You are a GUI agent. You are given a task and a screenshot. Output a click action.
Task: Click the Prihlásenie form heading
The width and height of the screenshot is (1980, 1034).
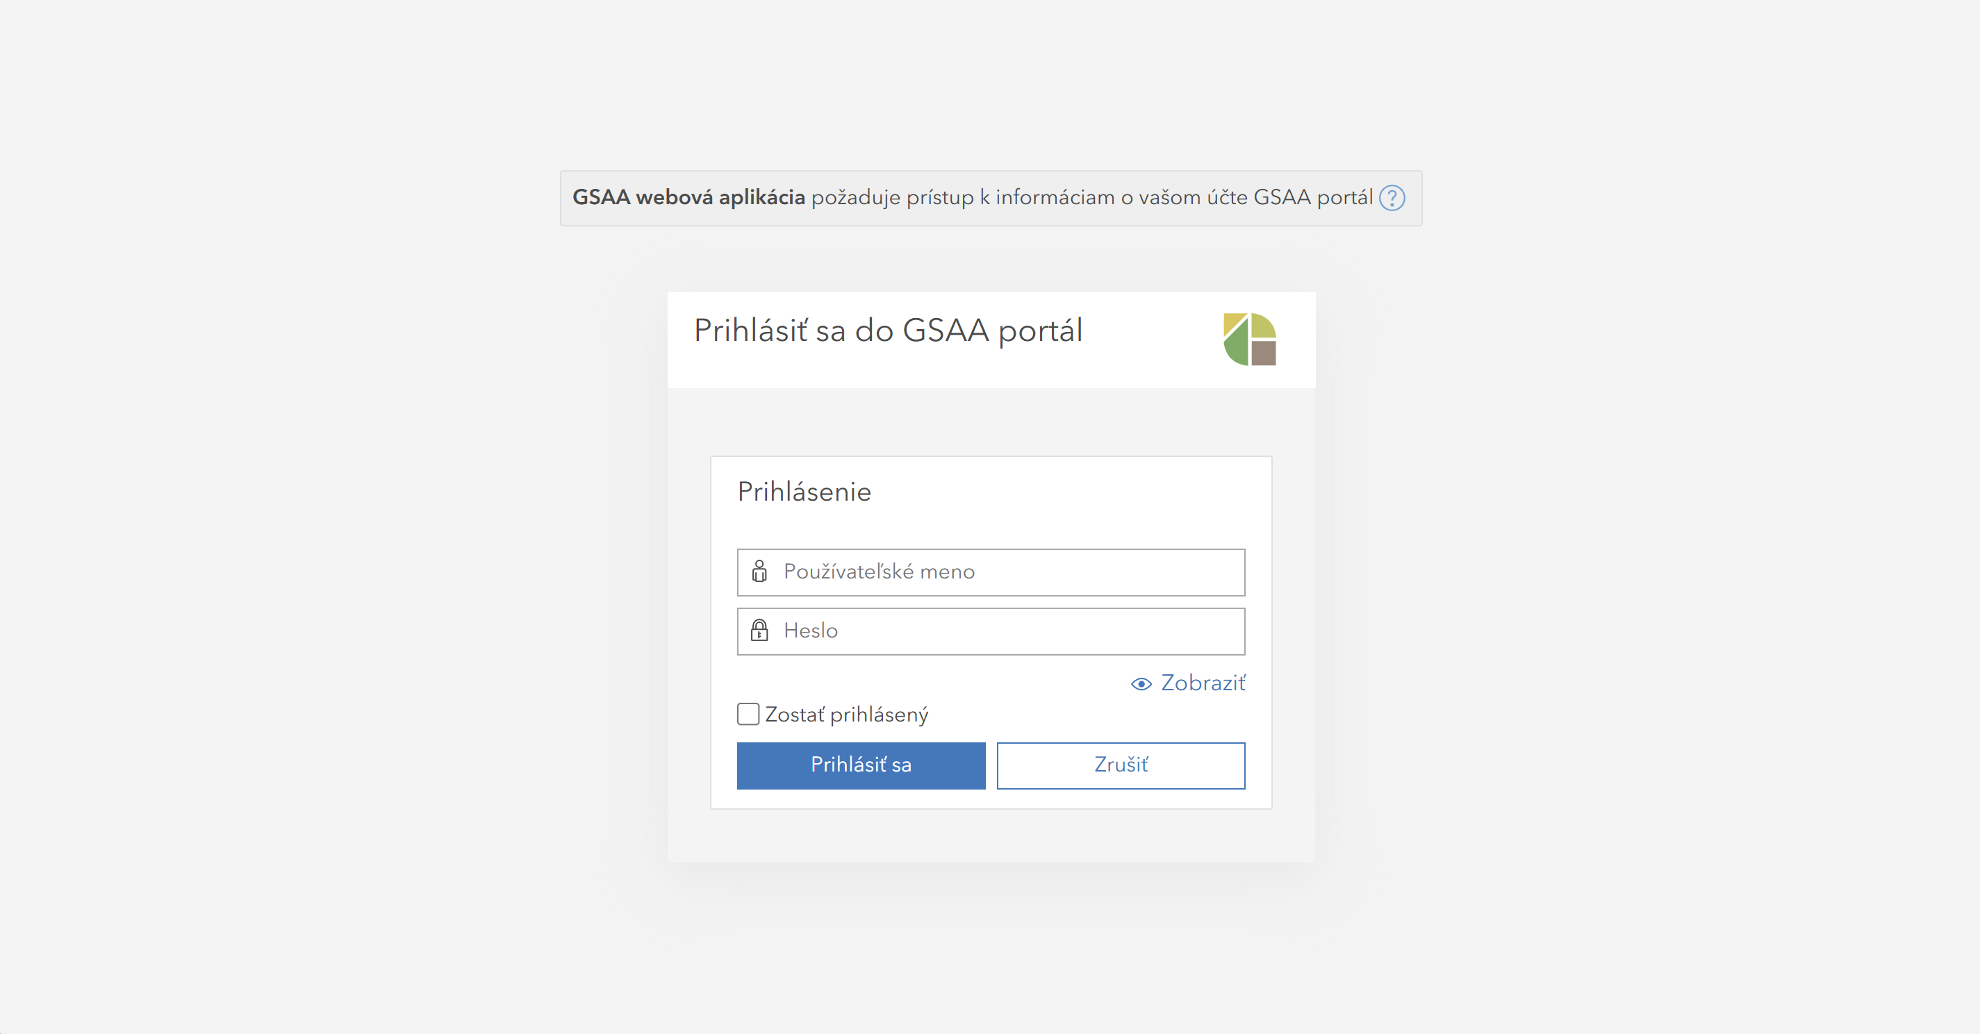click(x=804, y=492)
